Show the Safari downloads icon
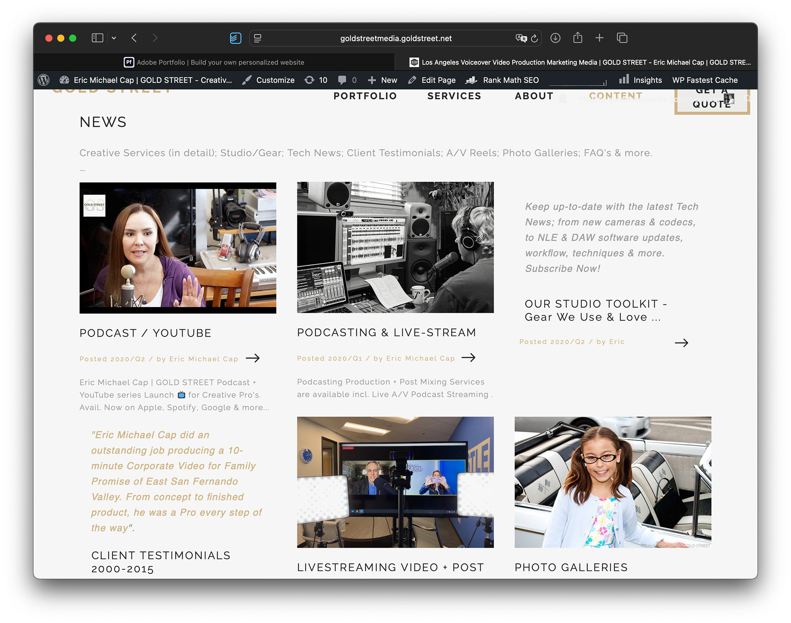This screenshot has height=623, width=791. pos(555,38)
